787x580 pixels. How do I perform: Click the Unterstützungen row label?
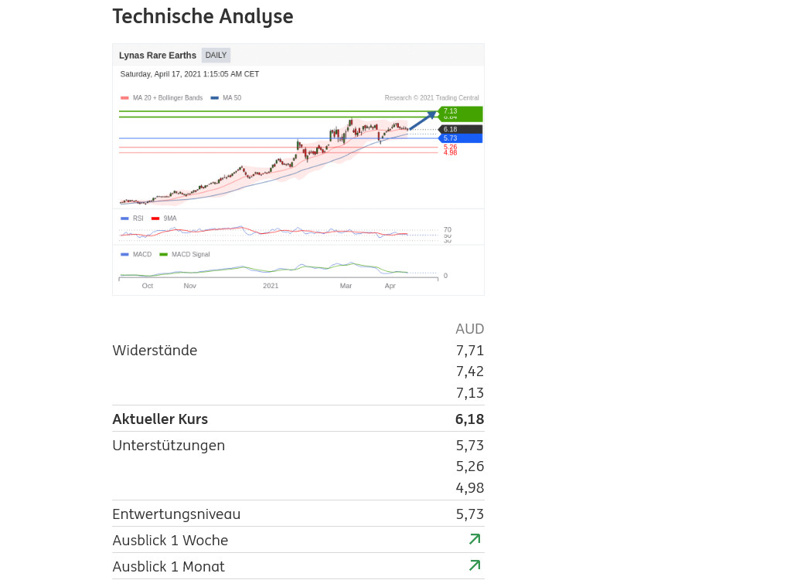click(x=169, y=446)
